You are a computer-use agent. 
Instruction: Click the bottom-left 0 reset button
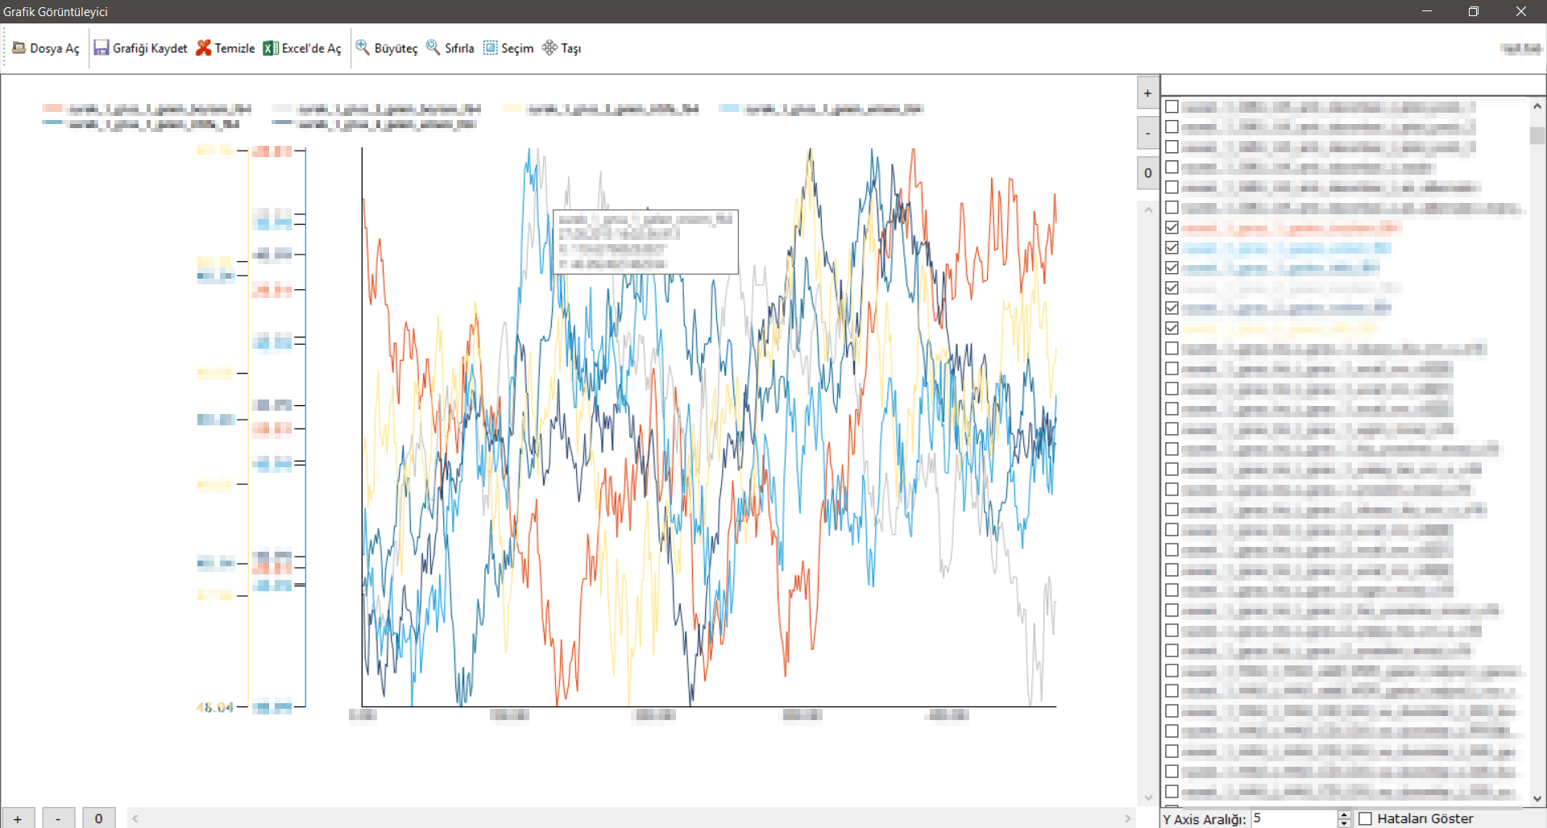coord(99,818)
